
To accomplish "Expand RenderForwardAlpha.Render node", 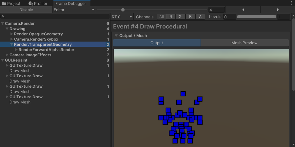I will 16,50.
